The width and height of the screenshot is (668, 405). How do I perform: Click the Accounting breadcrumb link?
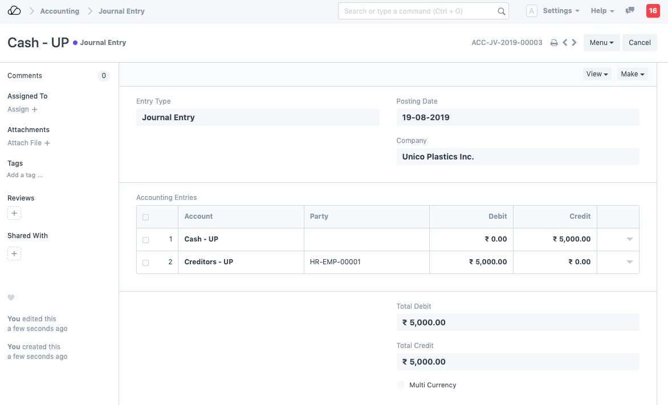(x=59, y=11)
